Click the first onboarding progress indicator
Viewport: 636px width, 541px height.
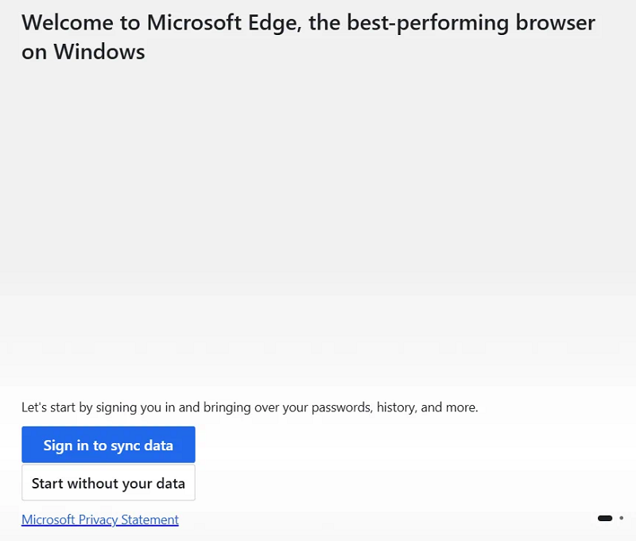point(605,518)
